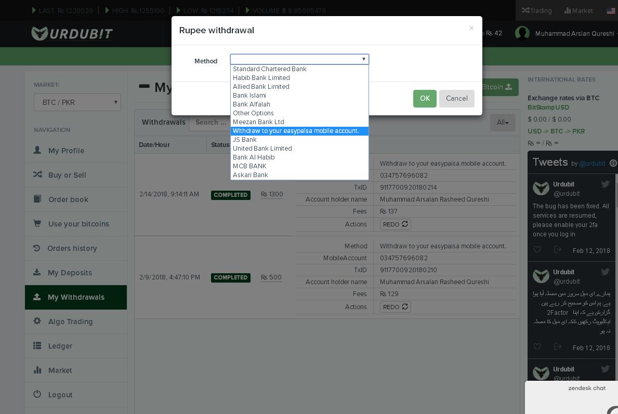The height and width of the screenshot is (414, 618).
Task: Go to My Profile page
Action: pyautogui.click(x=66, y=151)
